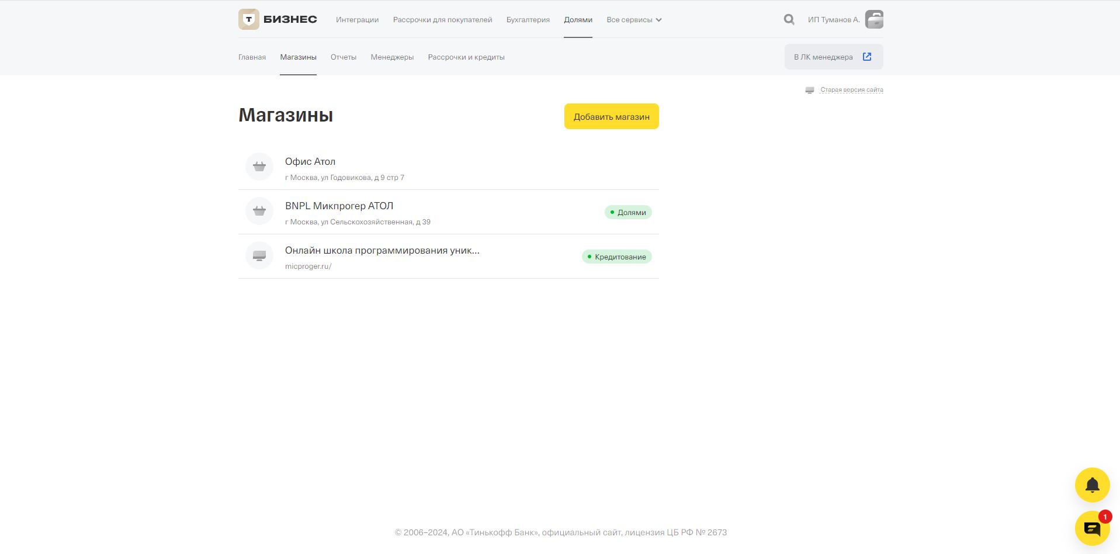Open the chat support bubble

pos(1092,528)
